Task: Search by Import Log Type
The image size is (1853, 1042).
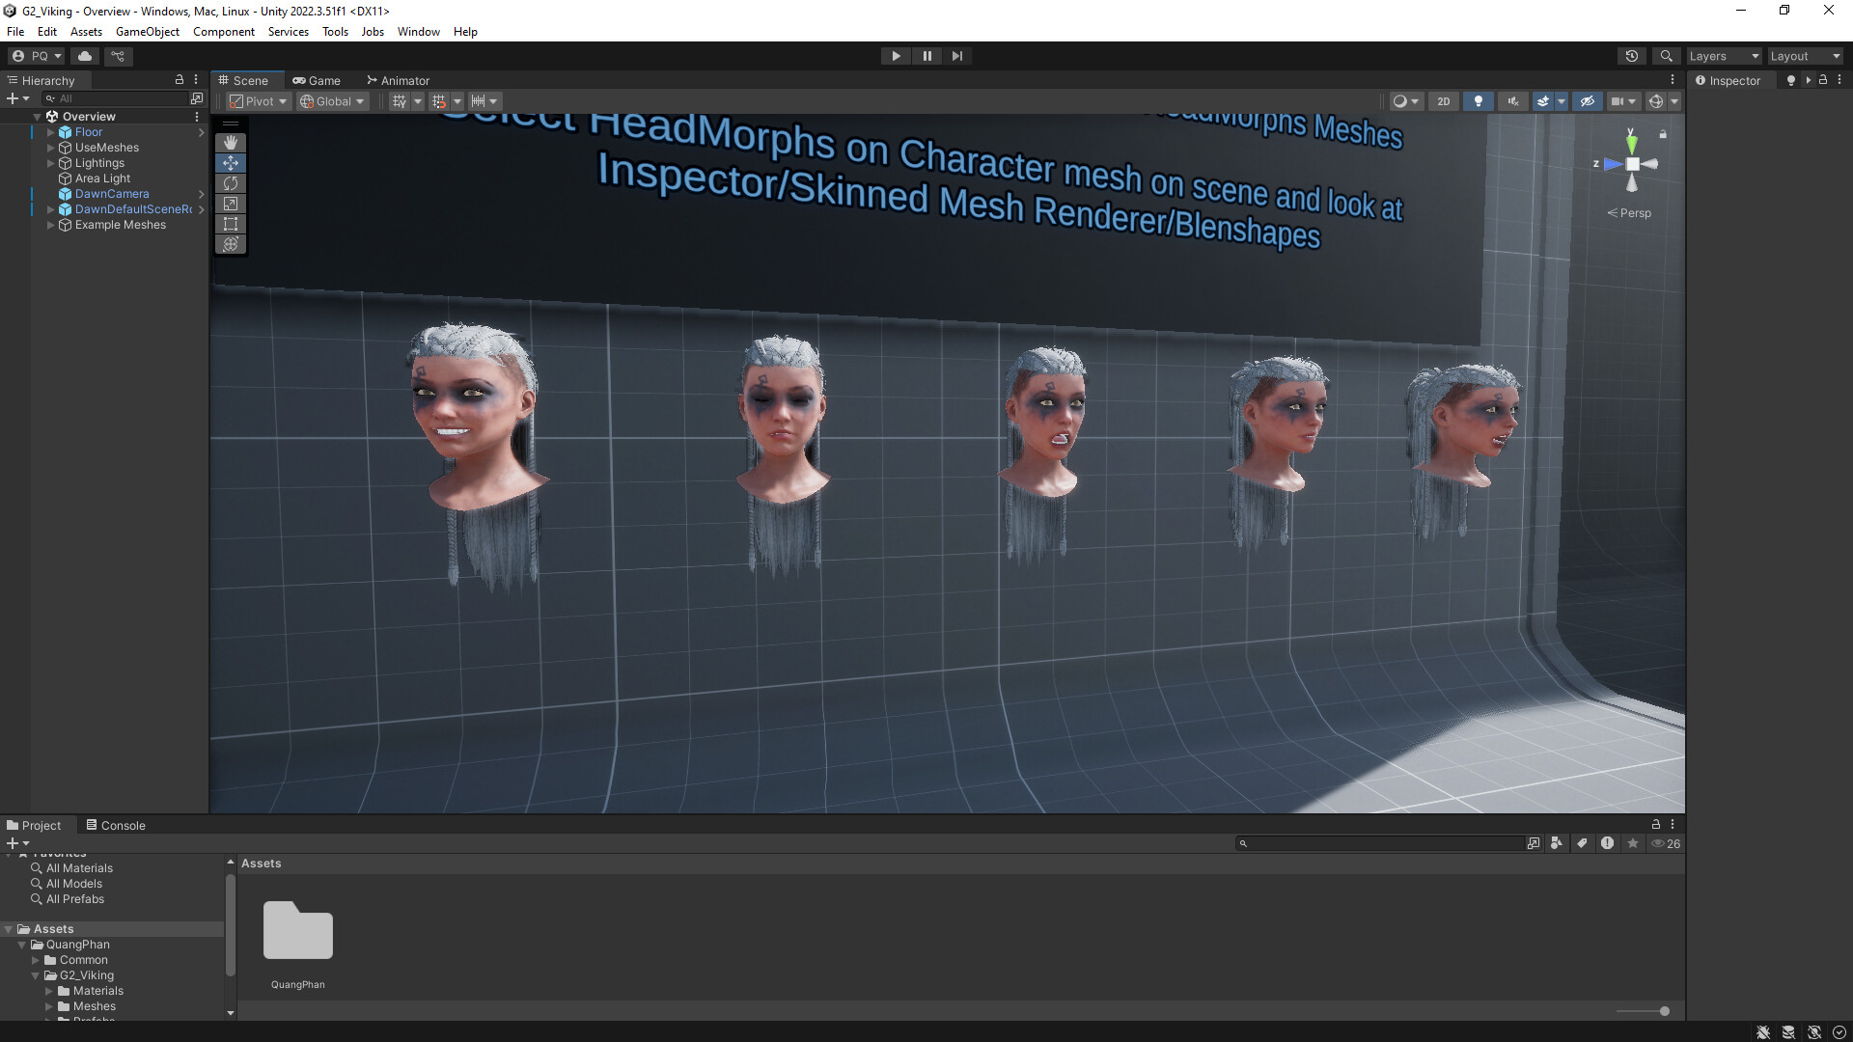Action: coord(1607,843)
